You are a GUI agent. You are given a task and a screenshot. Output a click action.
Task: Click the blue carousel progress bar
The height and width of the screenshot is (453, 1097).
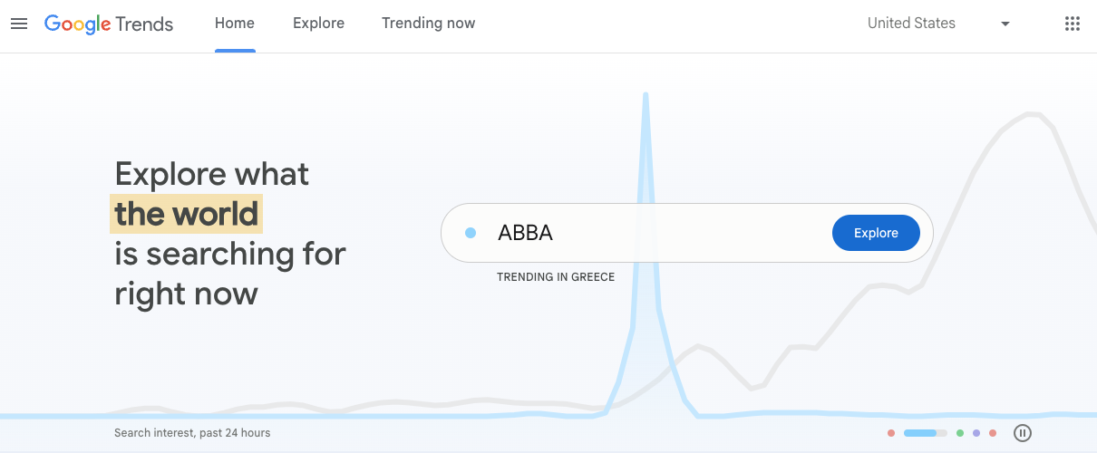[x=926, y=433]
